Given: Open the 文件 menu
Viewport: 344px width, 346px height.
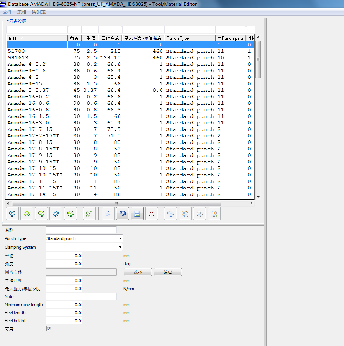Looking at the screenshot, I should [7, 12].
